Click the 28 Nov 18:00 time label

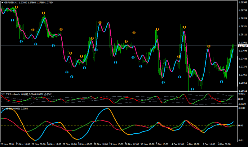coord(101,144)
